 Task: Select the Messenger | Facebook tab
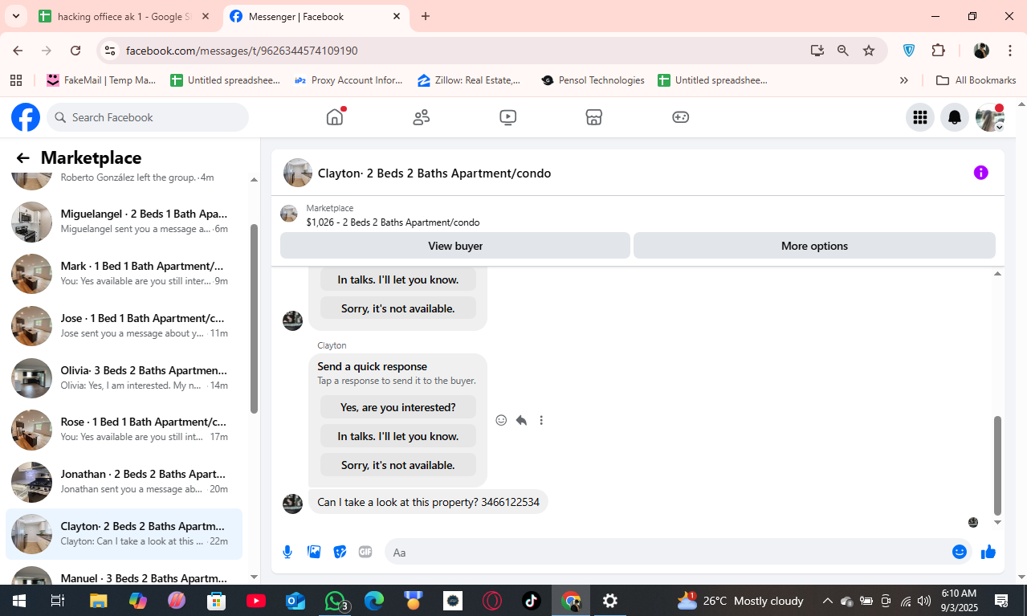pyautogui.click(x=316, y=16)
